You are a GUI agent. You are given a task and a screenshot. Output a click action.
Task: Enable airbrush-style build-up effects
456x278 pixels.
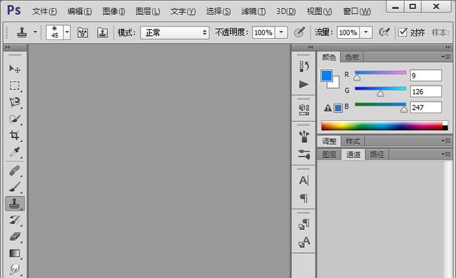click(384, 32)
